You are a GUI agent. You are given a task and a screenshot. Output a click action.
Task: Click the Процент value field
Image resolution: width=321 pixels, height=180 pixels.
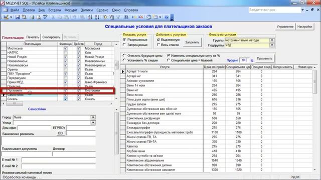(244, 60)
